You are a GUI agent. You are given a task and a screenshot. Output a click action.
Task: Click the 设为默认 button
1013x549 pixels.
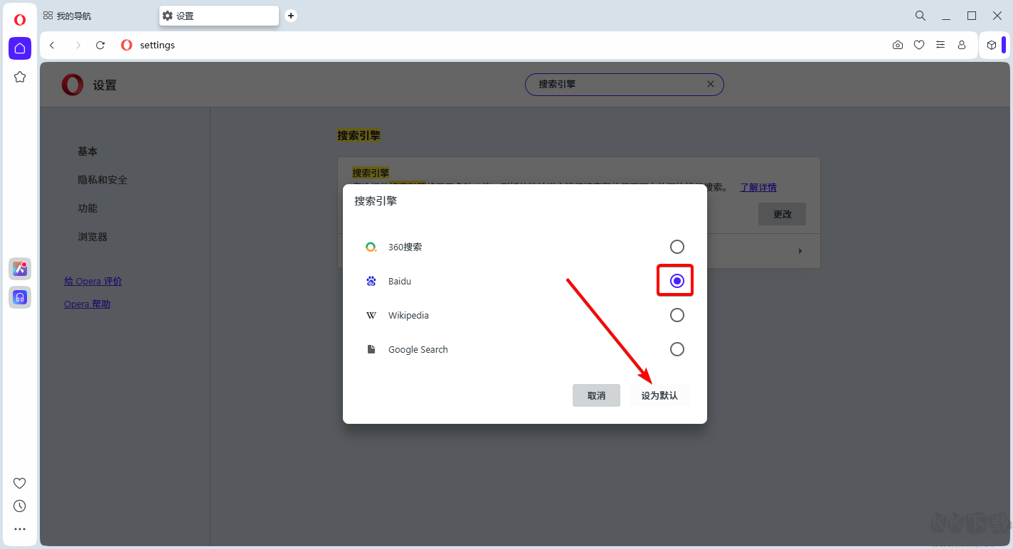pos(659,395)
